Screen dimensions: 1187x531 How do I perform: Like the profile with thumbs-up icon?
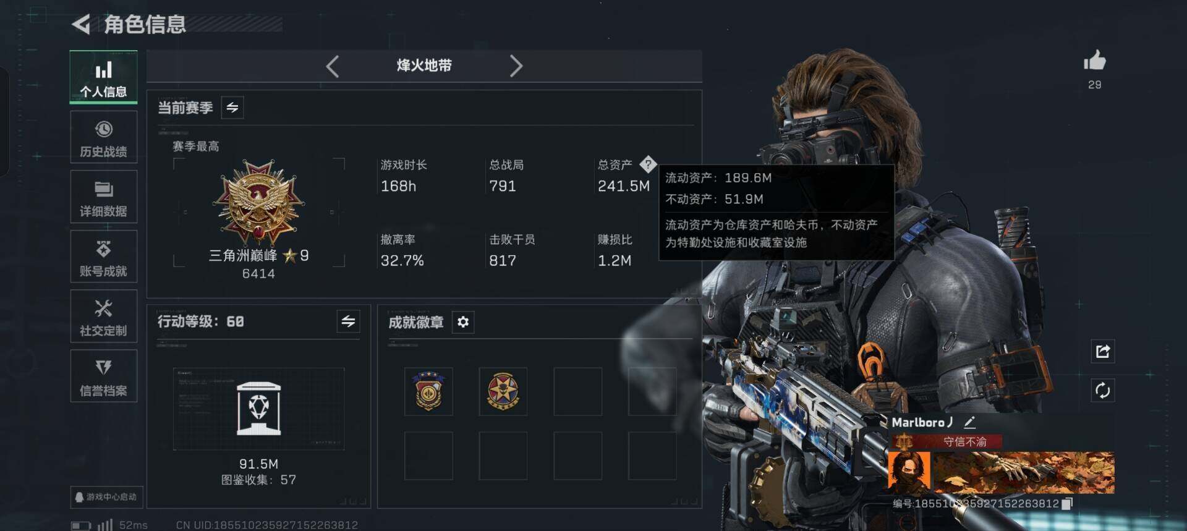coord(1094,61)
